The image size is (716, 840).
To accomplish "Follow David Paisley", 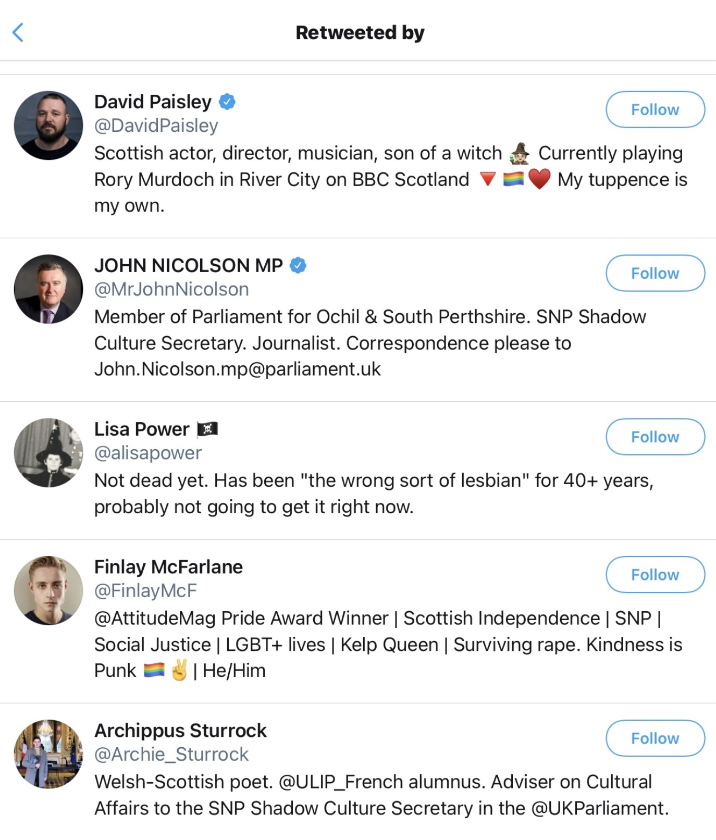I will point(655,109).
